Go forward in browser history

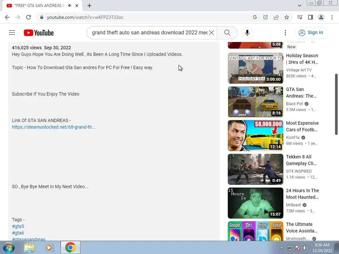click(x=18, y=17)
